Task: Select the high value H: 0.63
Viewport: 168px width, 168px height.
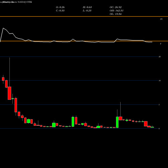Action: pos(87,7)
